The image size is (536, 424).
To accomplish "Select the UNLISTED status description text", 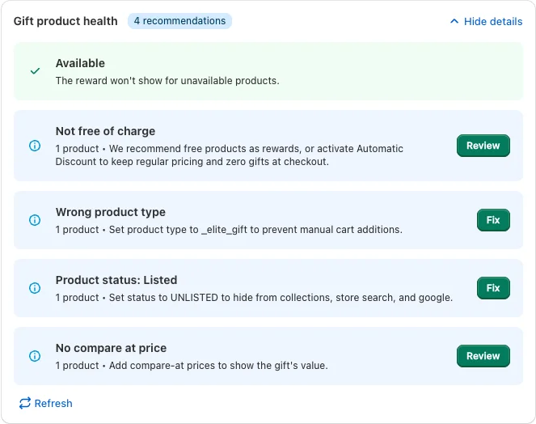I will pyautogui.click(x=254, y=298).
